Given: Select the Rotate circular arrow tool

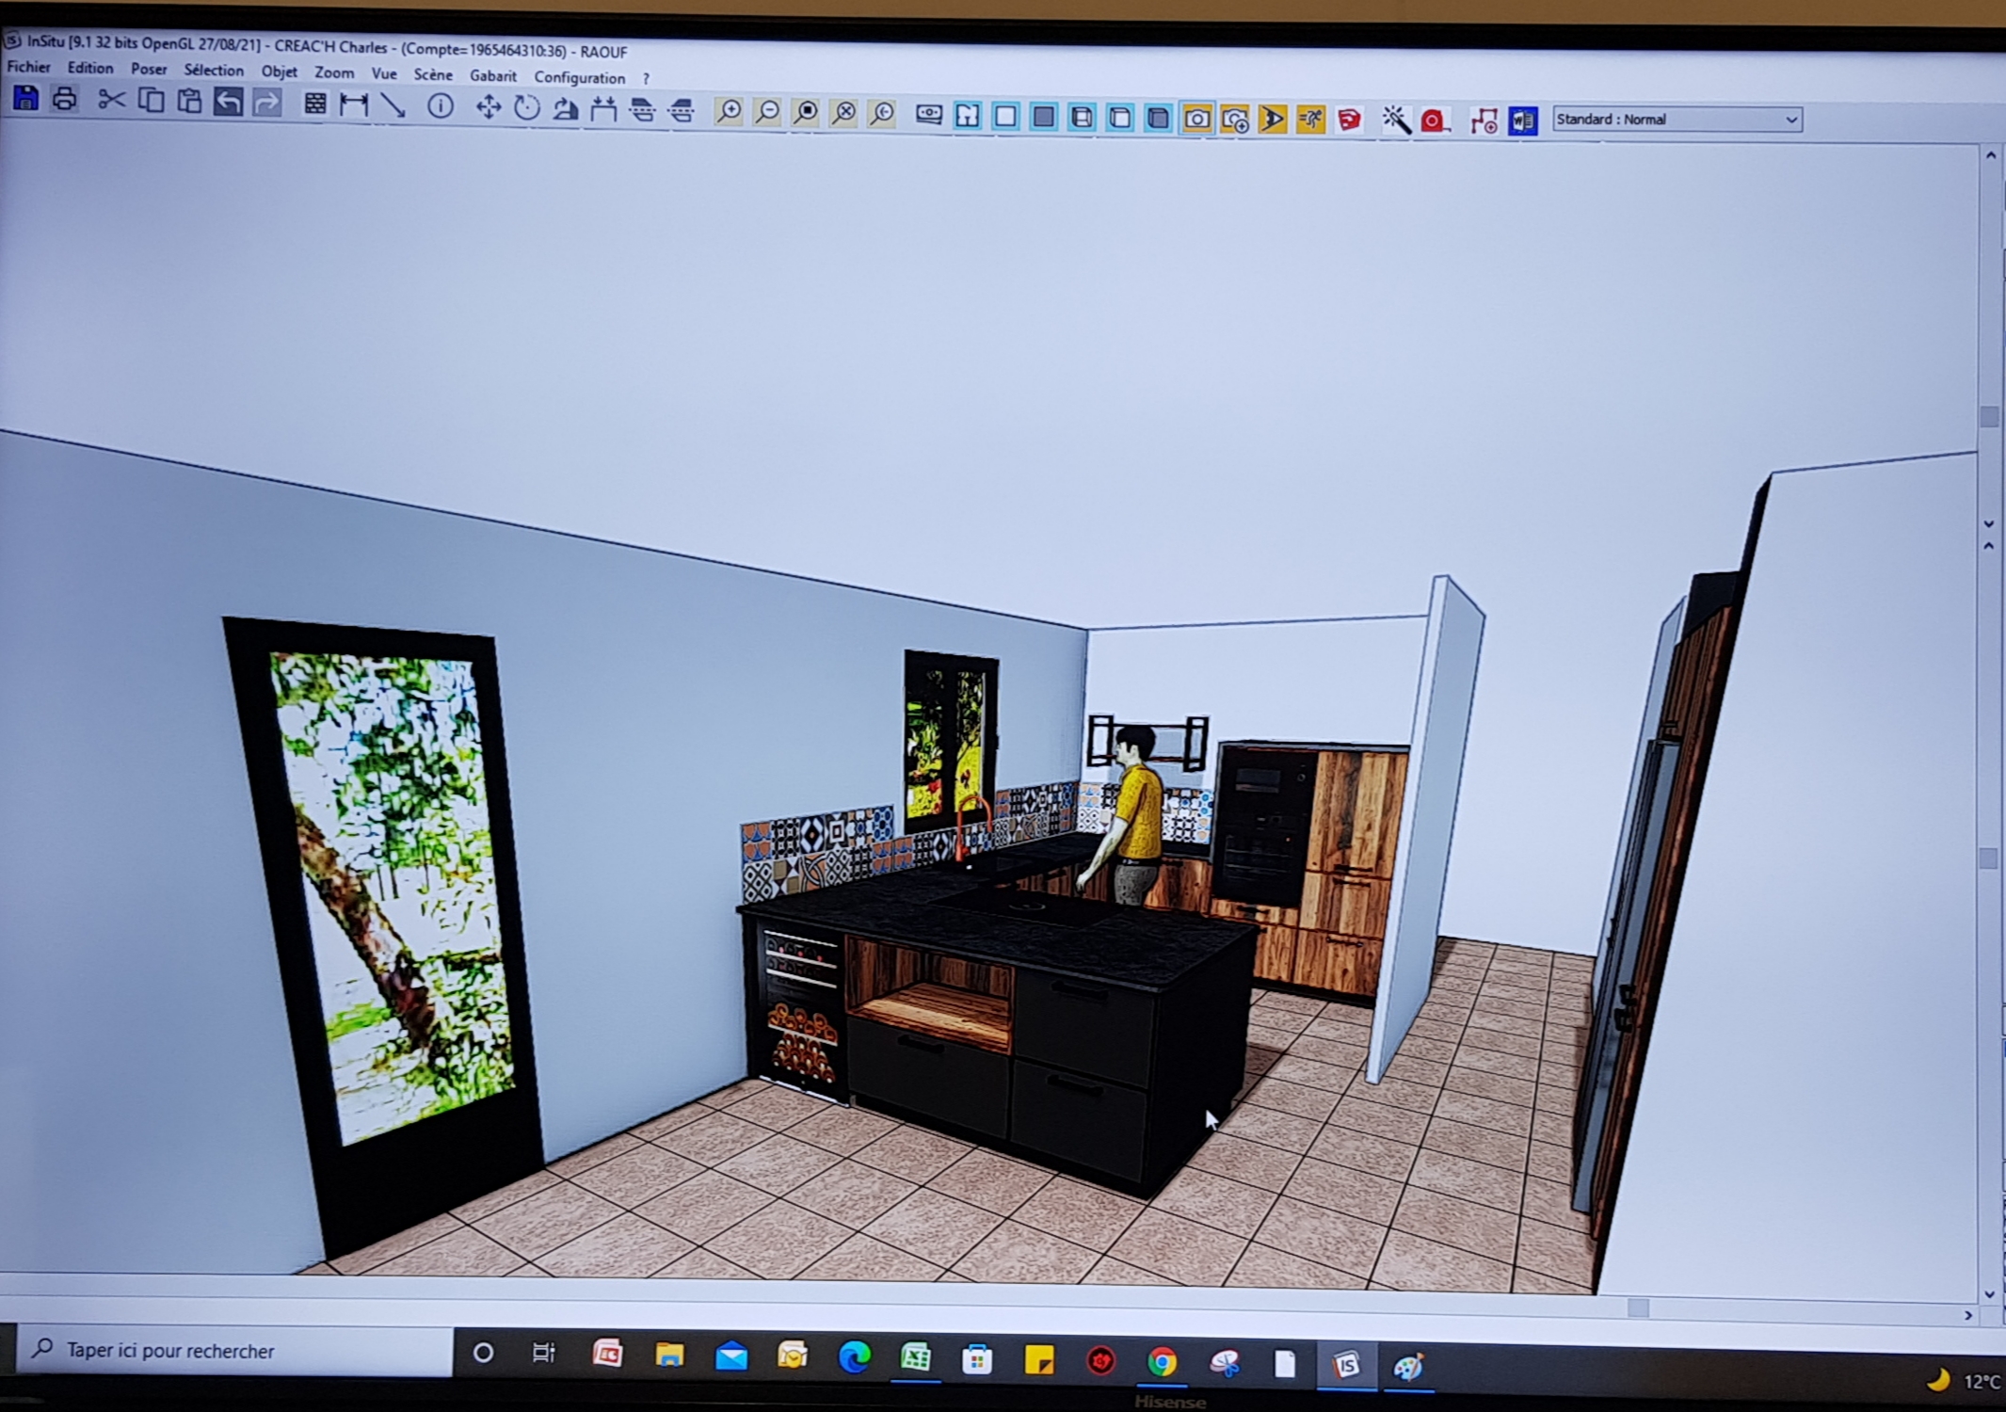Looking at the screenshot, I should pos(526,108).
